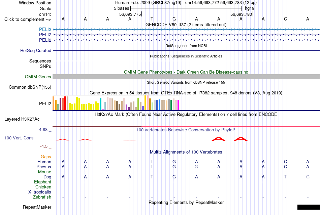This screenshot has width=320, height=215.
Task: Click the Human species label
Action: point(44,162)
